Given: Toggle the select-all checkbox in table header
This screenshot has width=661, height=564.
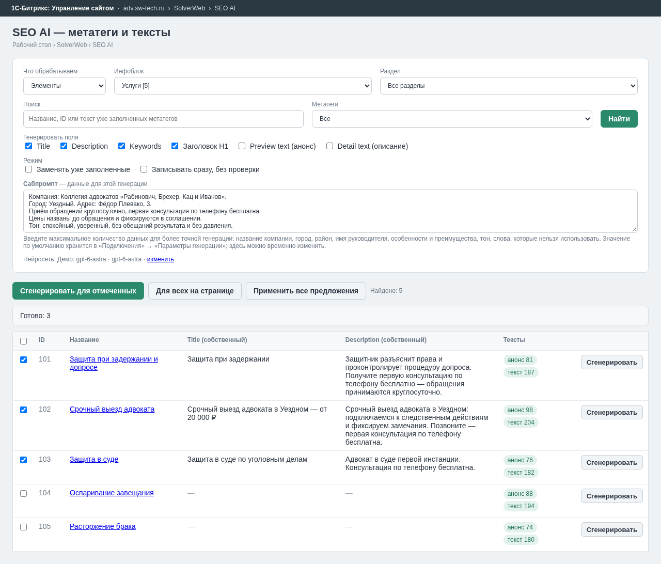Looking at the screenshot, I should tap(23, 341).
